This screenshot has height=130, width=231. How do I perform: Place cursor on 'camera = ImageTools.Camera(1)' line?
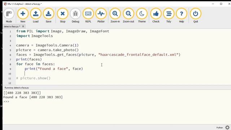pos(47,45)
